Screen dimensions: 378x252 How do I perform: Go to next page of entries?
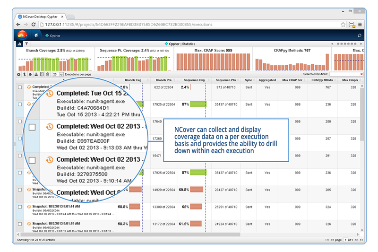(356, 240)
